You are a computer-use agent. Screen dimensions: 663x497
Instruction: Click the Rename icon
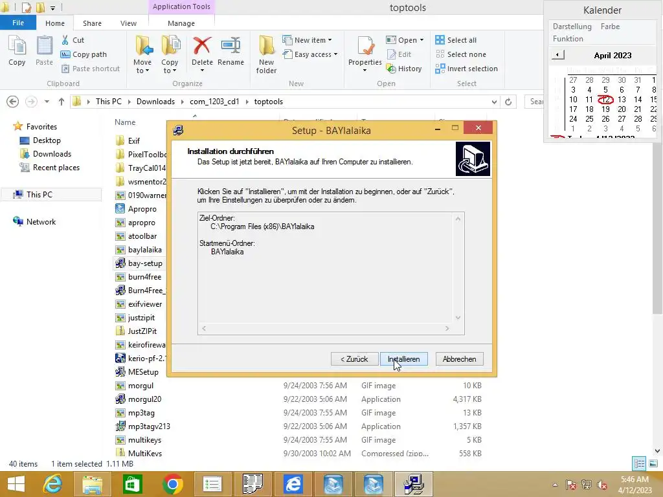pos(231,46)
